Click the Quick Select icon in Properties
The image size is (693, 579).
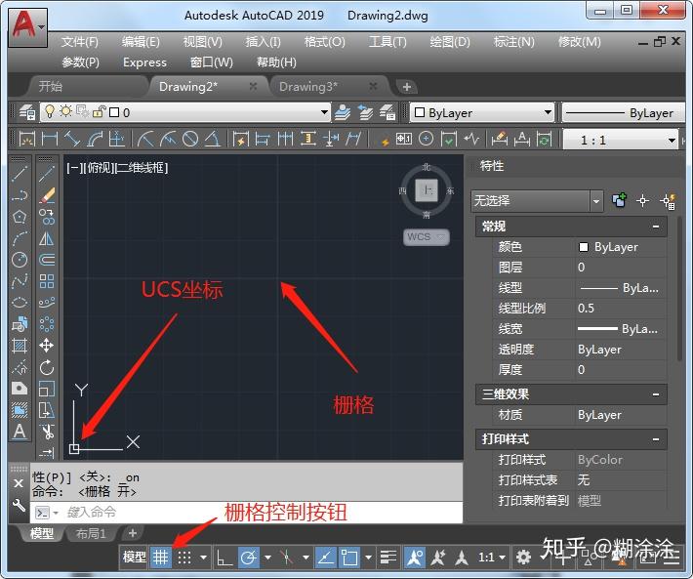(668, 201)
